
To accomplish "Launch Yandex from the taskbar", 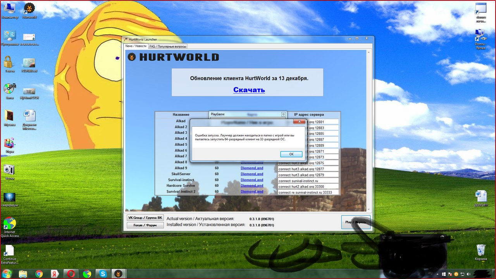I will pyautogui.click(x=55, y=274).
